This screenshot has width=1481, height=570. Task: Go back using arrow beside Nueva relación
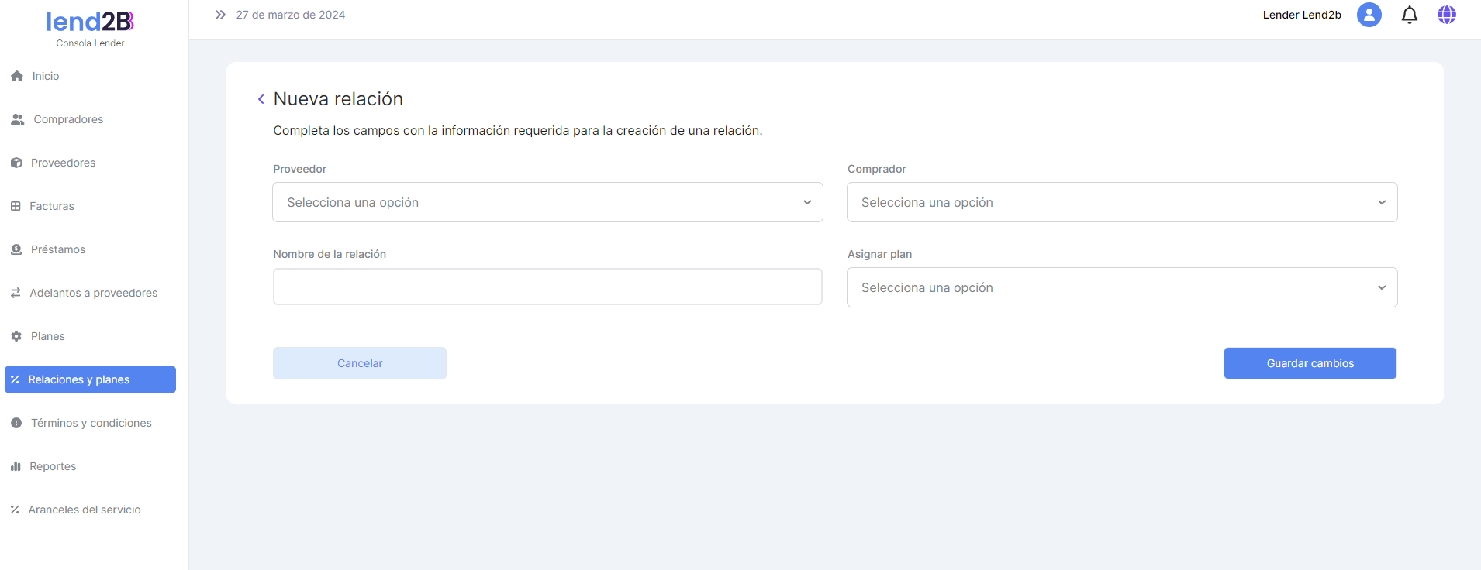pos(261,99)
